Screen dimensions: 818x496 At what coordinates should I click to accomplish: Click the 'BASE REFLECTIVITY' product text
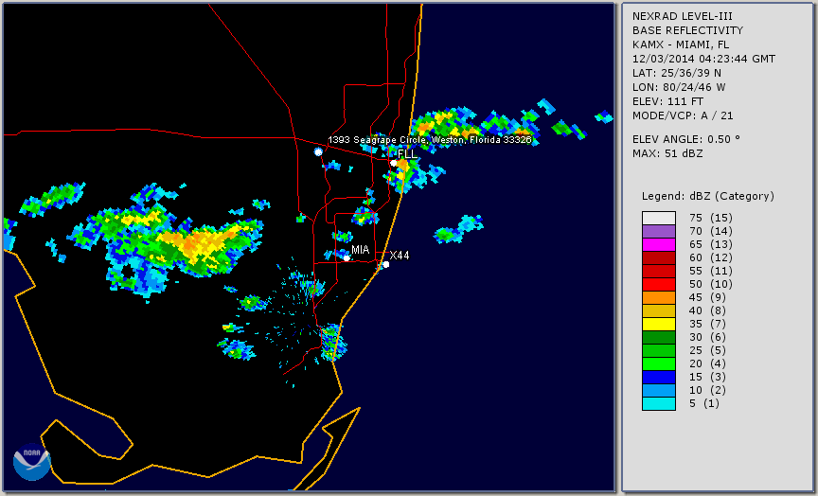(687, 30)
